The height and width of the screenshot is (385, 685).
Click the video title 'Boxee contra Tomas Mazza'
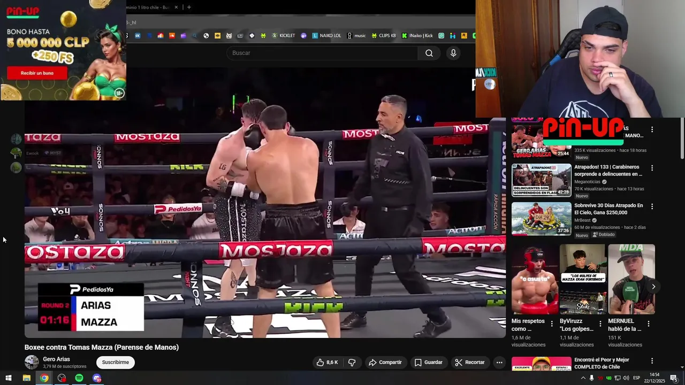[102, 348]
